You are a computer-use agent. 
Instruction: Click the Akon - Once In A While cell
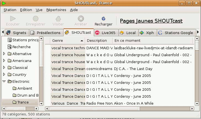click(134, 104)
